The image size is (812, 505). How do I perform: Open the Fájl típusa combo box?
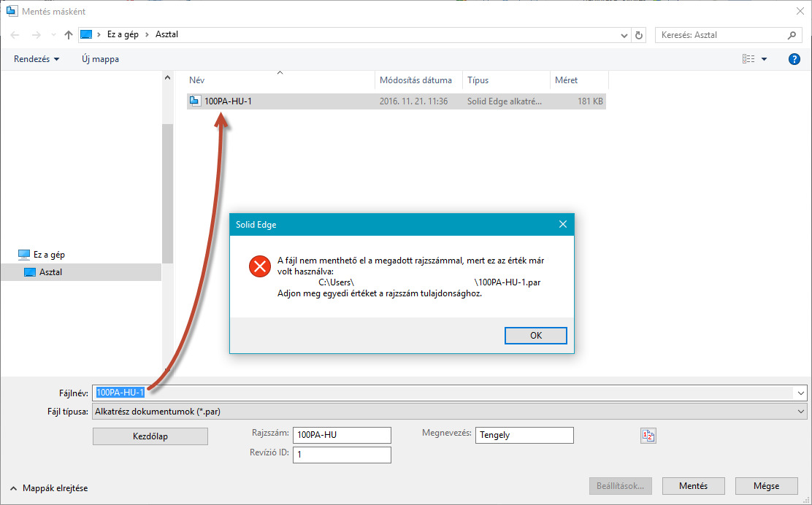[x=450, y=412]
